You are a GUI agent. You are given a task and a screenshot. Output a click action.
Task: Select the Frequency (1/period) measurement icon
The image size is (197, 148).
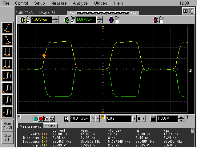pyautogui.click(x=7, y=64)
